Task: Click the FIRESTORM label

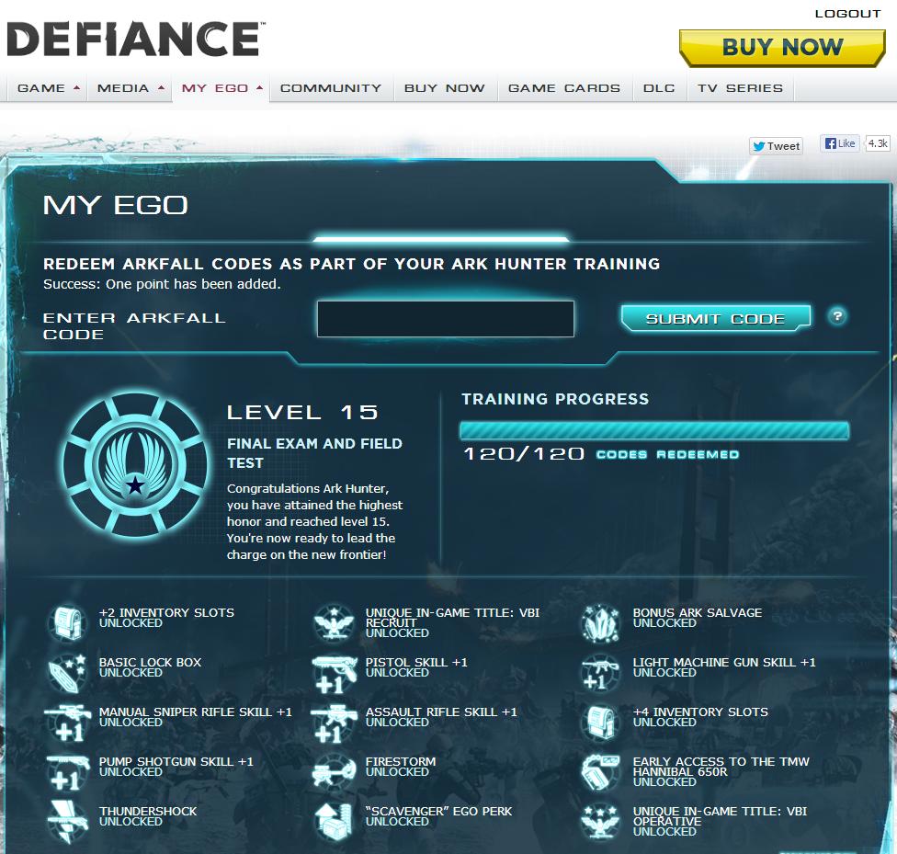Action: pos(401,762)
